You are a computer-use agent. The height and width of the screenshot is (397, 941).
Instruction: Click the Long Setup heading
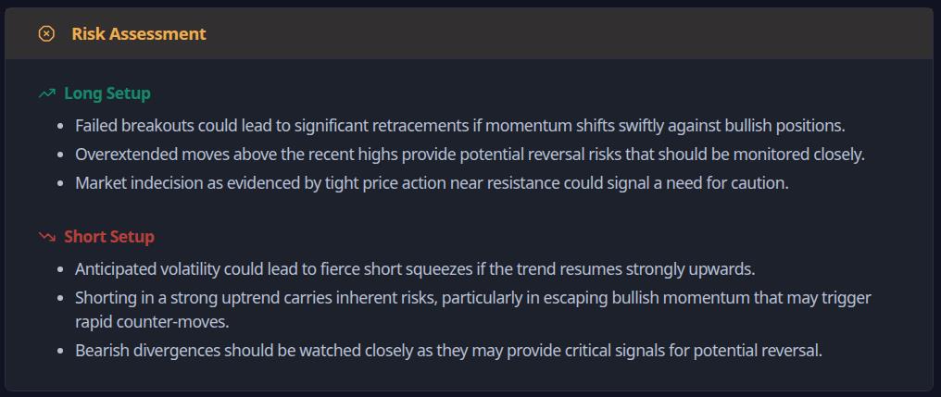click(107, 93)
